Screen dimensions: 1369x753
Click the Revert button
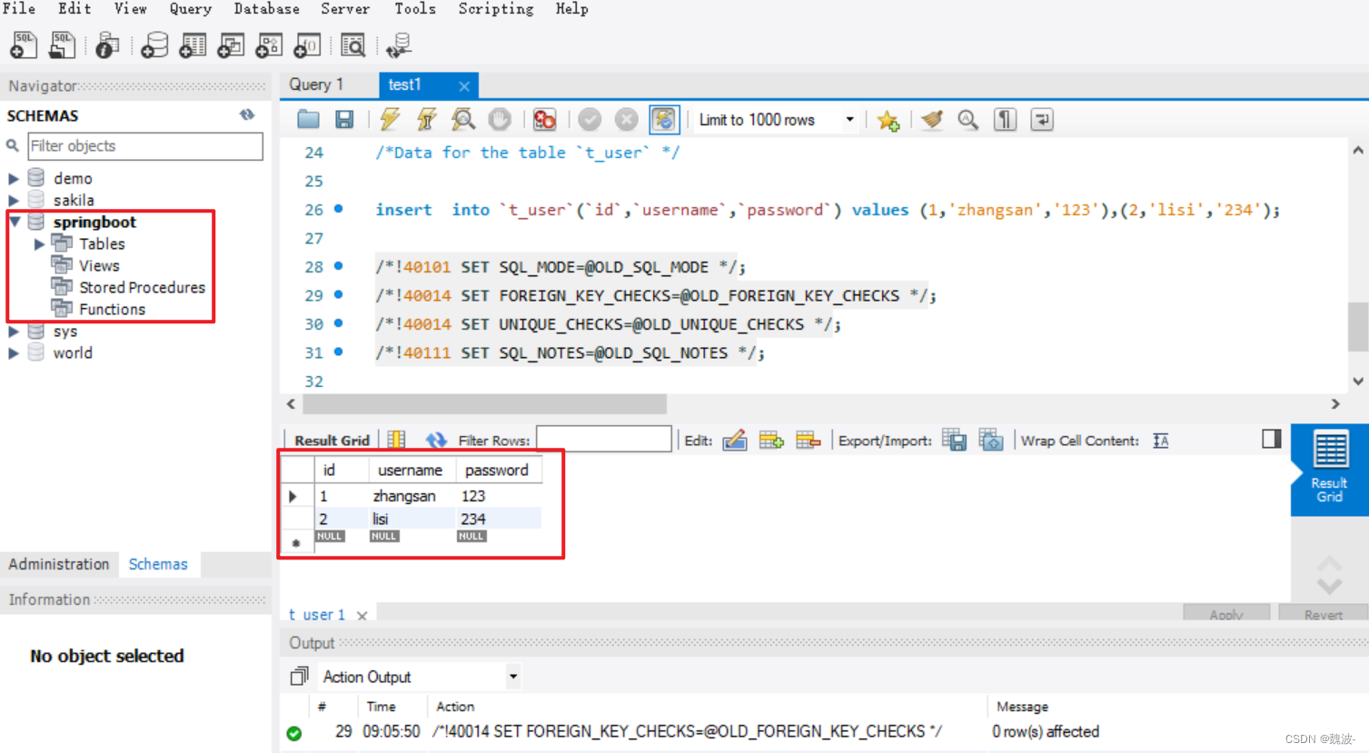point(1322,614)
